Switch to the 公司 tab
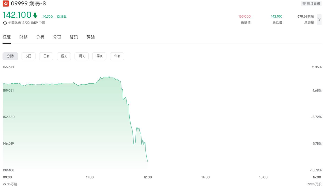Image resolution: width=323 pixels, height=186 pixels. 57,37
